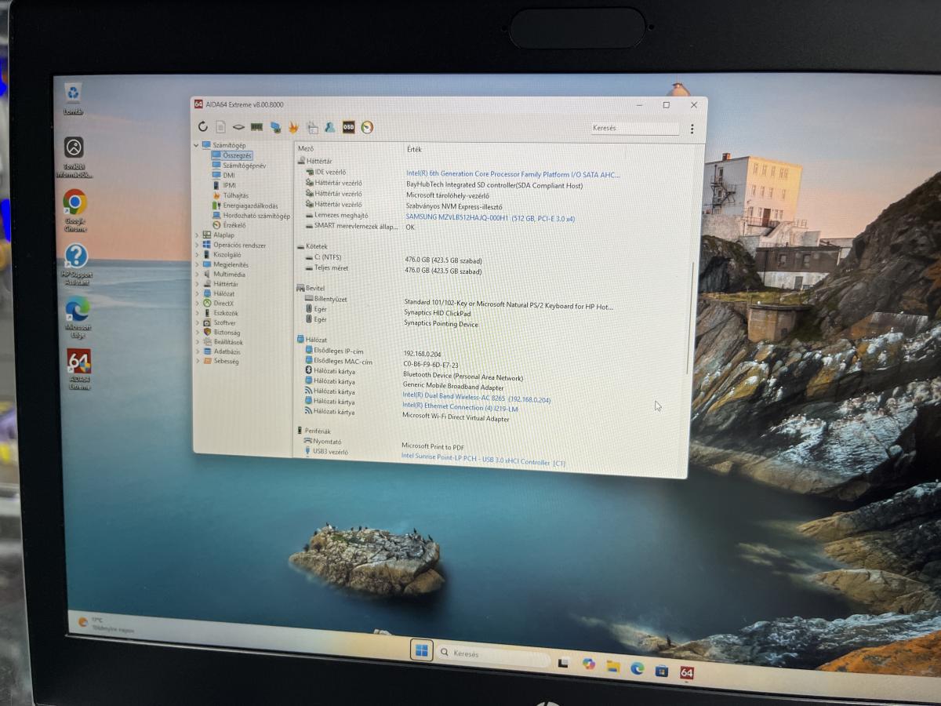Click the Refresh icon in AIDA64 toolbar
The image size is (941, 706).
pyautogui.click(x=203, y=127)
